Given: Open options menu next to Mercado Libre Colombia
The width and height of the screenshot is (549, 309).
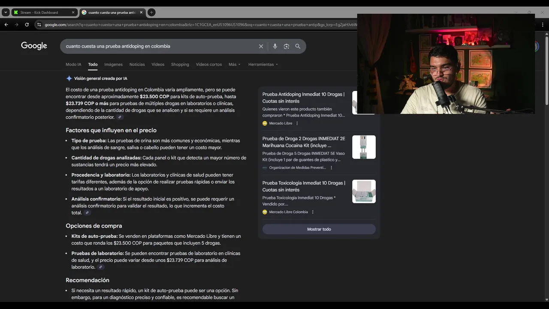Looking at the screenshot, I should (313, 212).
